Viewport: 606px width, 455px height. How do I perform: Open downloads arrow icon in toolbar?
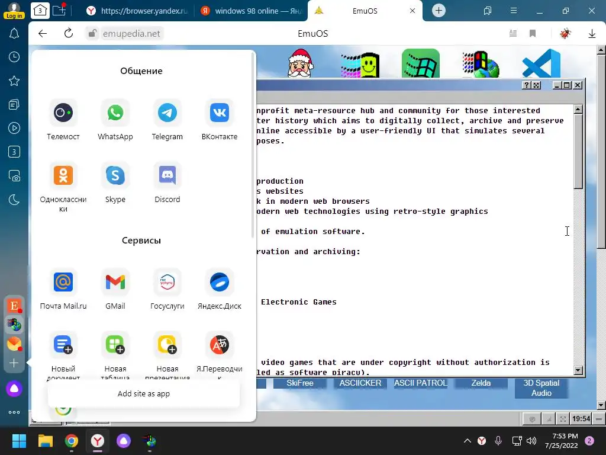pyautogui.click(x=592, y=34)
